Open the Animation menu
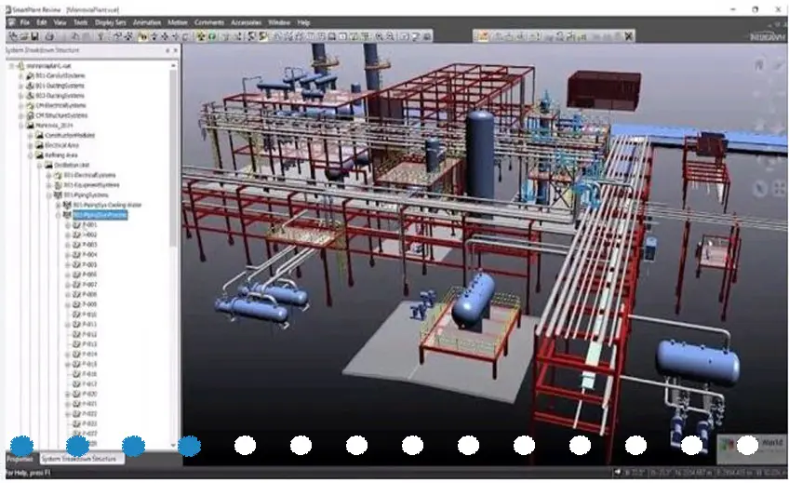 click(x=147, y=22)
